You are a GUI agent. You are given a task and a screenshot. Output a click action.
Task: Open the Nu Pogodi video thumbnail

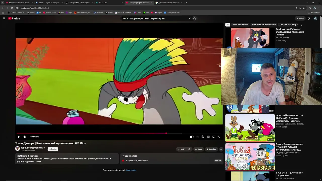250,128
